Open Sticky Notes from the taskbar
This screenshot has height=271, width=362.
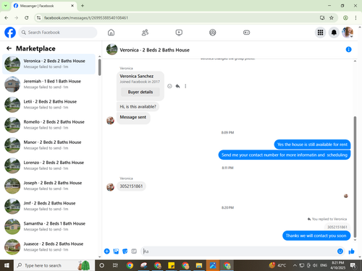point(172,265)
